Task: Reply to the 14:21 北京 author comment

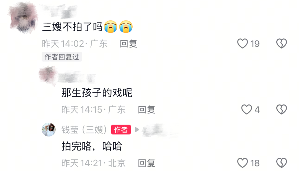Action: coord(146,163)
